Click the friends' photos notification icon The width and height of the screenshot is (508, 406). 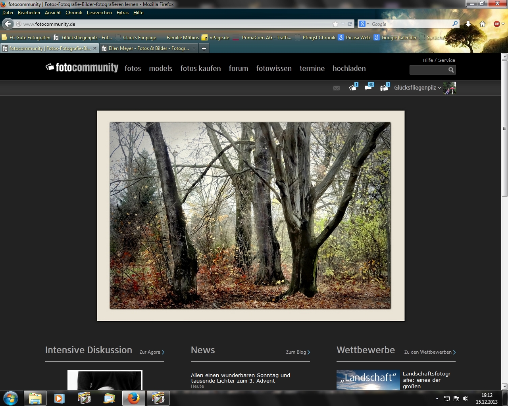[384, 88]
